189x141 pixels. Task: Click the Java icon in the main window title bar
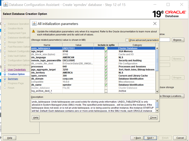point(6,5)
